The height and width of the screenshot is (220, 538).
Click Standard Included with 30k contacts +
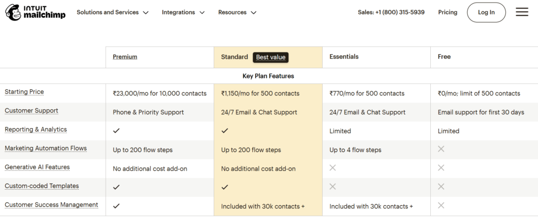click(263, 207)
